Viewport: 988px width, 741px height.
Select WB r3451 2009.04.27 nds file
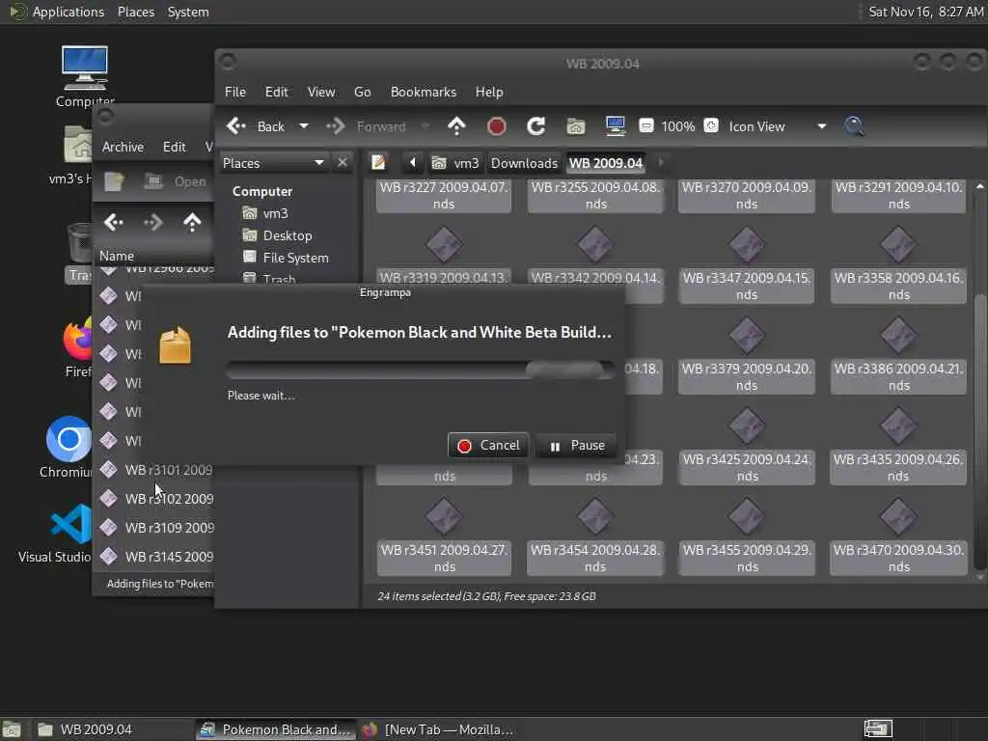pos(444,537)
